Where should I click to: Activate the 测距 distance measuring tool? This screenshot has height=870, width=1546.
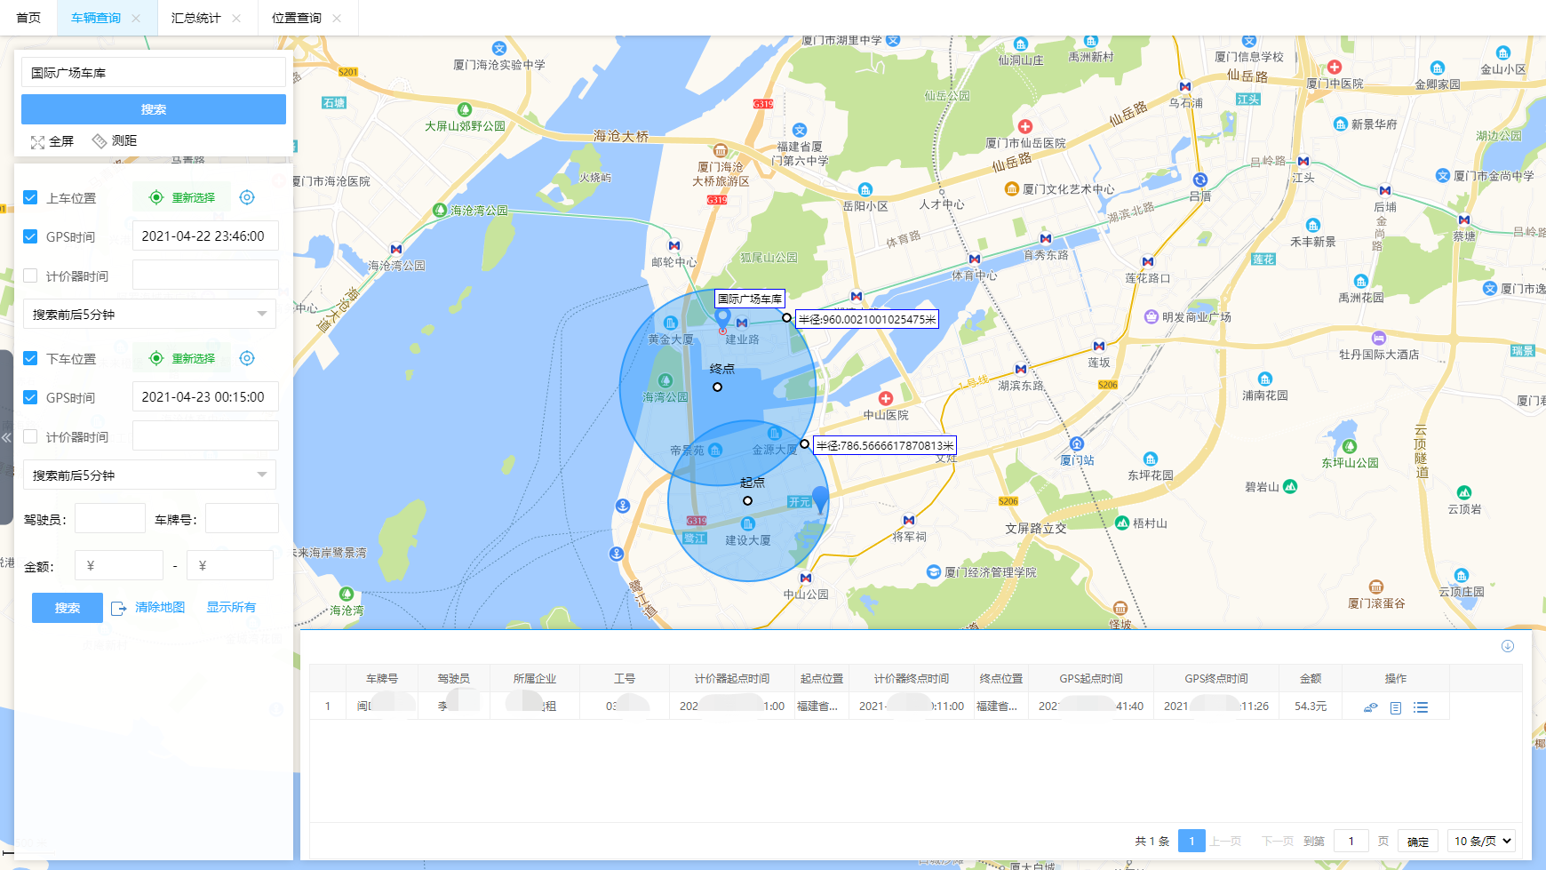100,141
